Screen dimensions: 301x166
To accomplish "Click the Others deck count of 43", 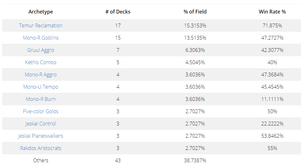I will (x=118, y=160).
